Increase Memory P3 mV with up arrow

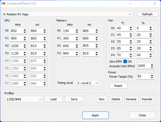[x=97, y=52]
